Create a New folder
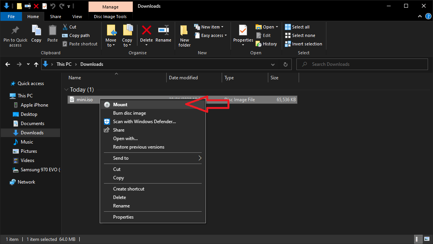Image resolution: width=433 pixels, height=244 pixels. (184, 36)
